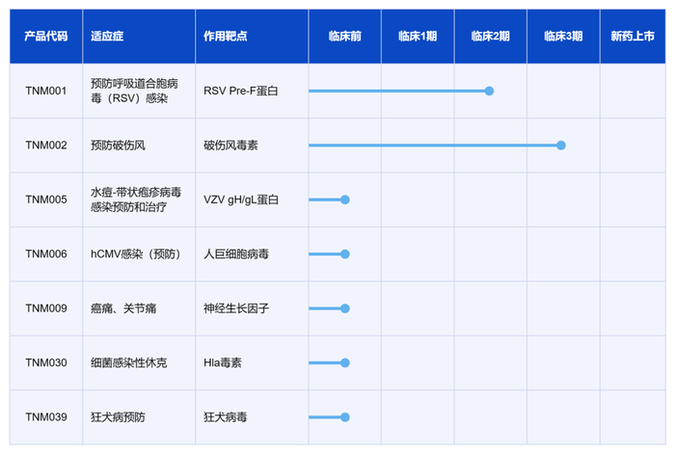Click the 狂犬病毒 target cell

click(x=252, y=417)
